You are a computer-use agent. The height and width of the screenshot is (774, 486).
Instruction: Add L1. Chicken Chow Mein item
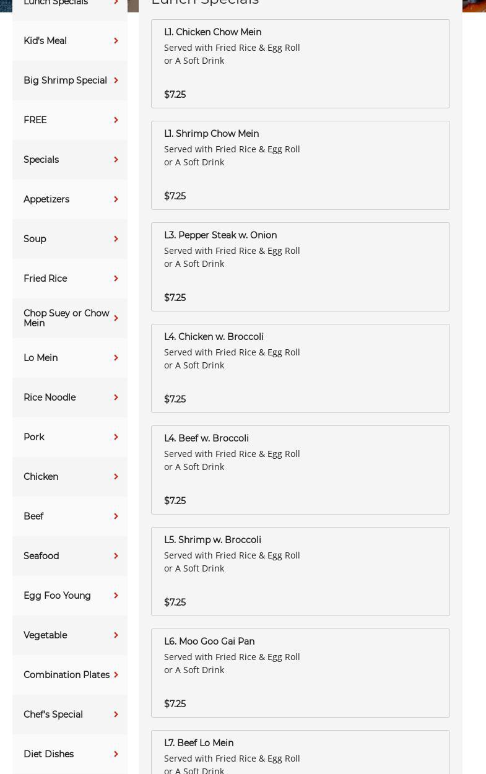[300, 64]
